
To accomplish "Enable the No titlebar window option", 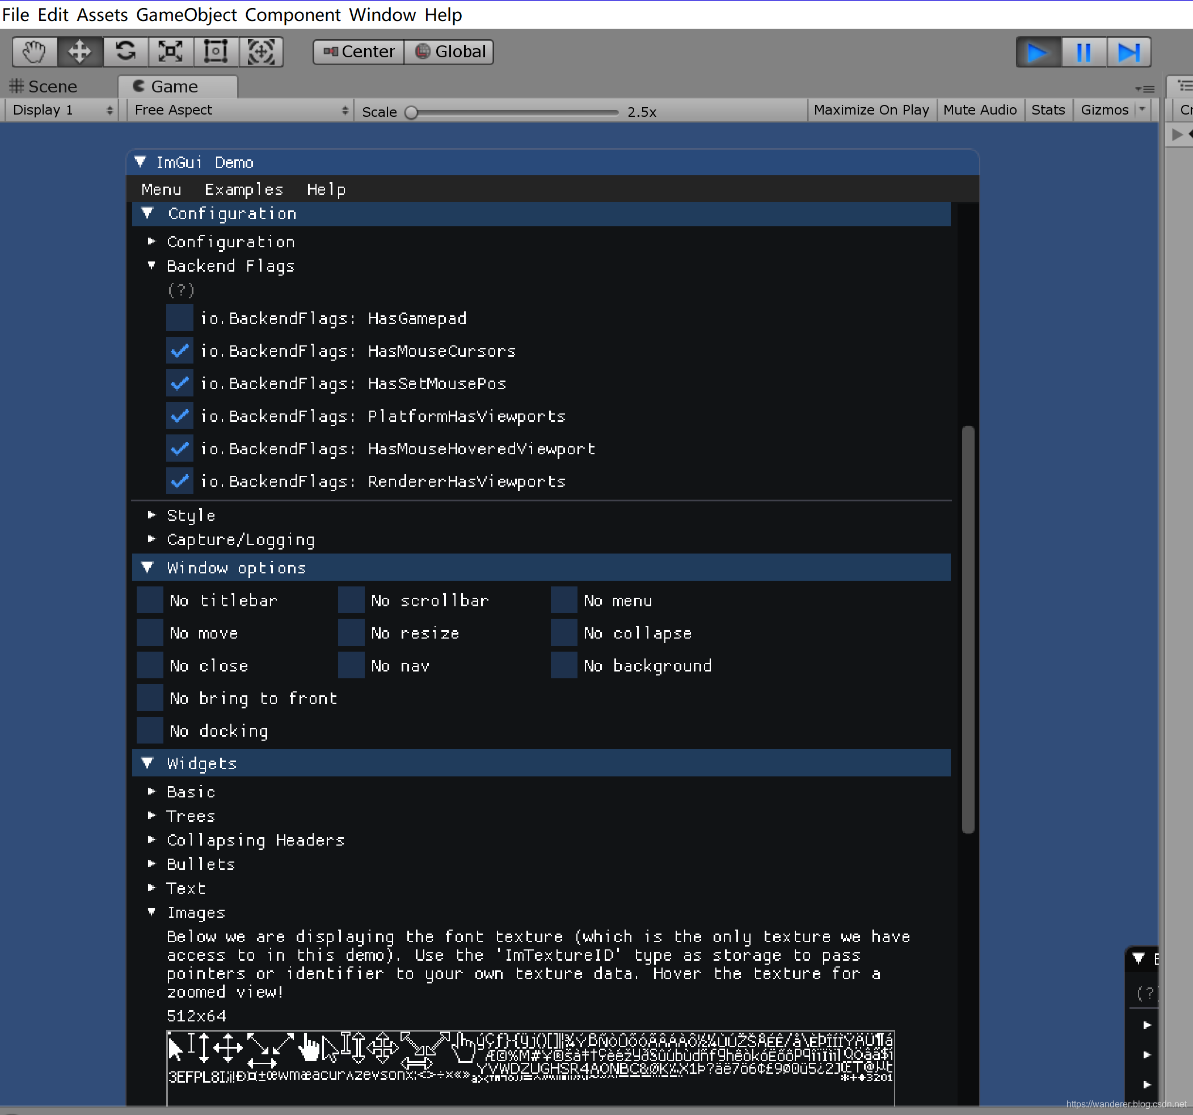I will coord(149,600).
